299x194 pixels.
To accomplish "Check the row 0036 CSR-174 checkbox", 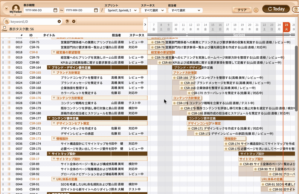I will (x=9, y=144).
